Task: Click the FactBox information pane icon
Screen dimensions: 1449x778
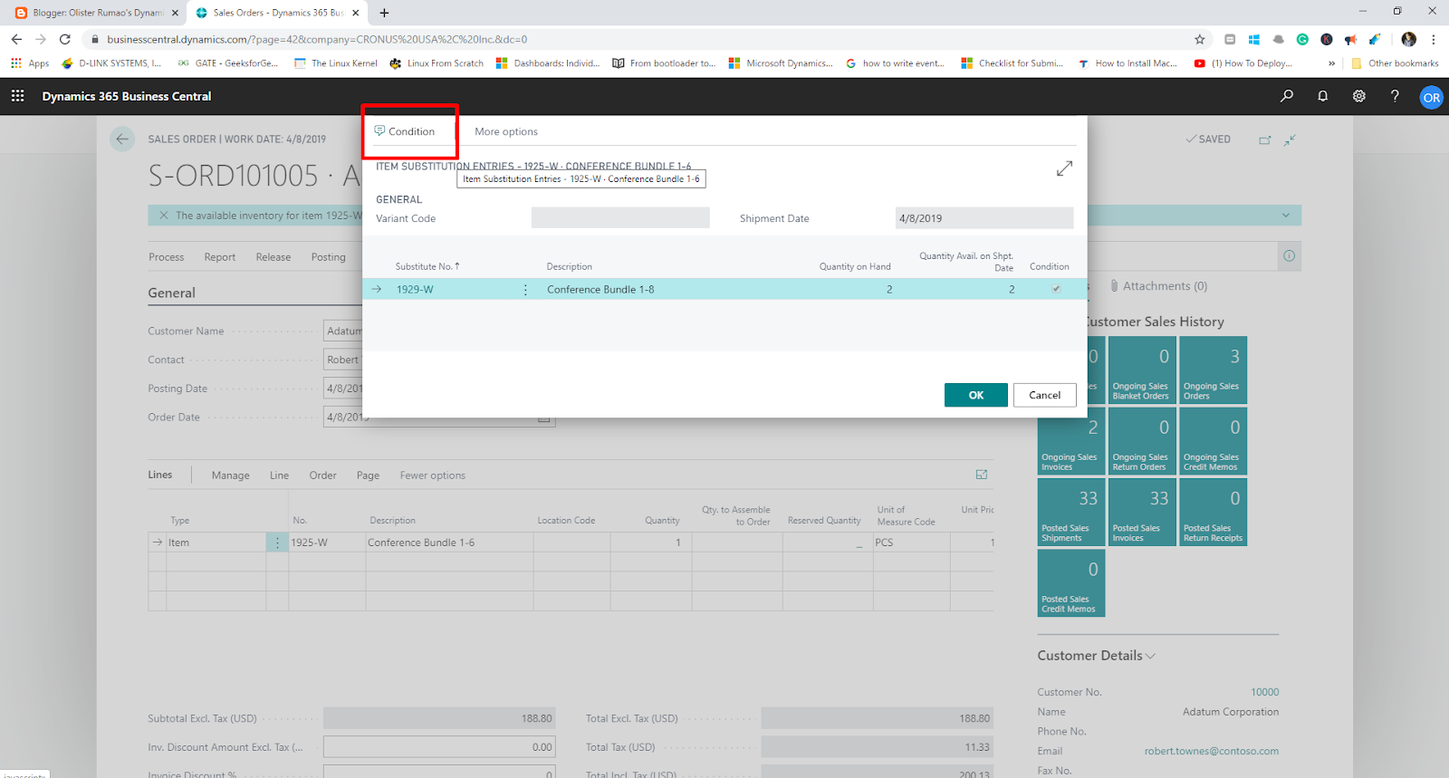Action: pyautogui.click(x=1290, y=256)
